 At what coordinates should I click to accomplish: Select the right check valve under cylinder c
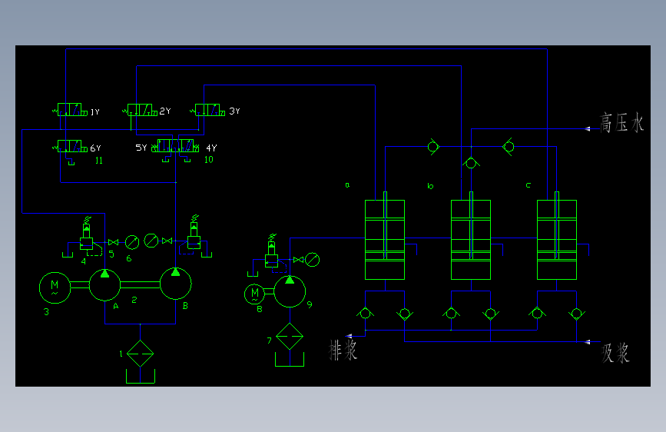coord(577,314)
